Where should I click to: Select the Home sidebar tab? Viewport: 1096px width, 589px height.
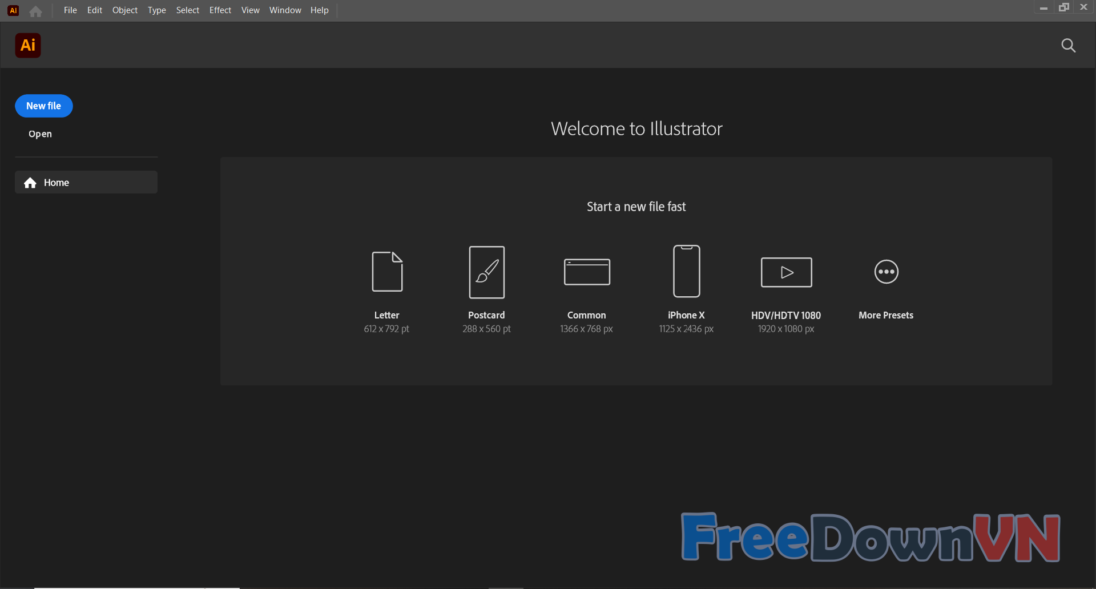[x=86, y=183]
